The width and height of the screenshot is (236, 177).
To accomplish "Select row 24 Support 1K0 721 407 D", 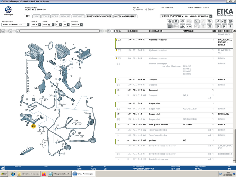I will coord(174,80).
